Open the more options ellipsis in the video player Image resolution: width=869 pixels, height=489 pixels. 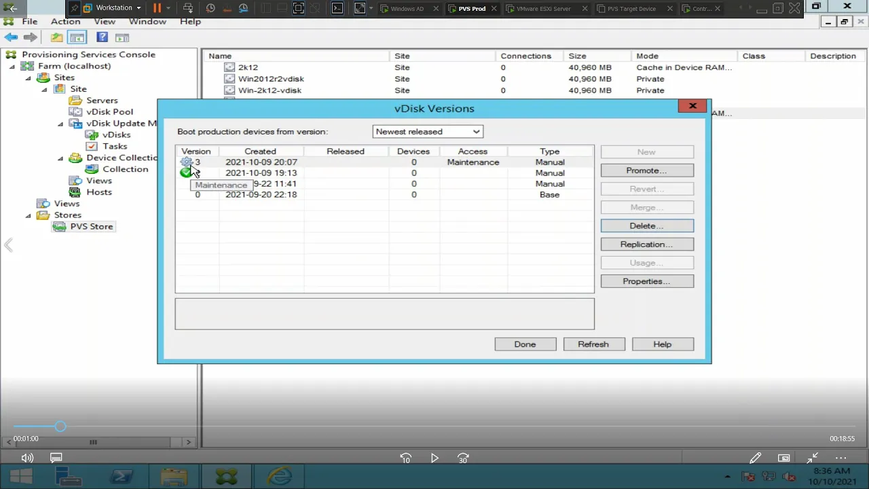click(840, 458)
